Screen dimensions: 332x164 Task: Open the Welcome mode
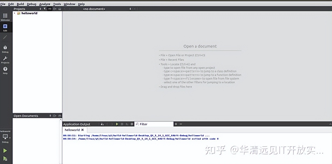point(5,16)
